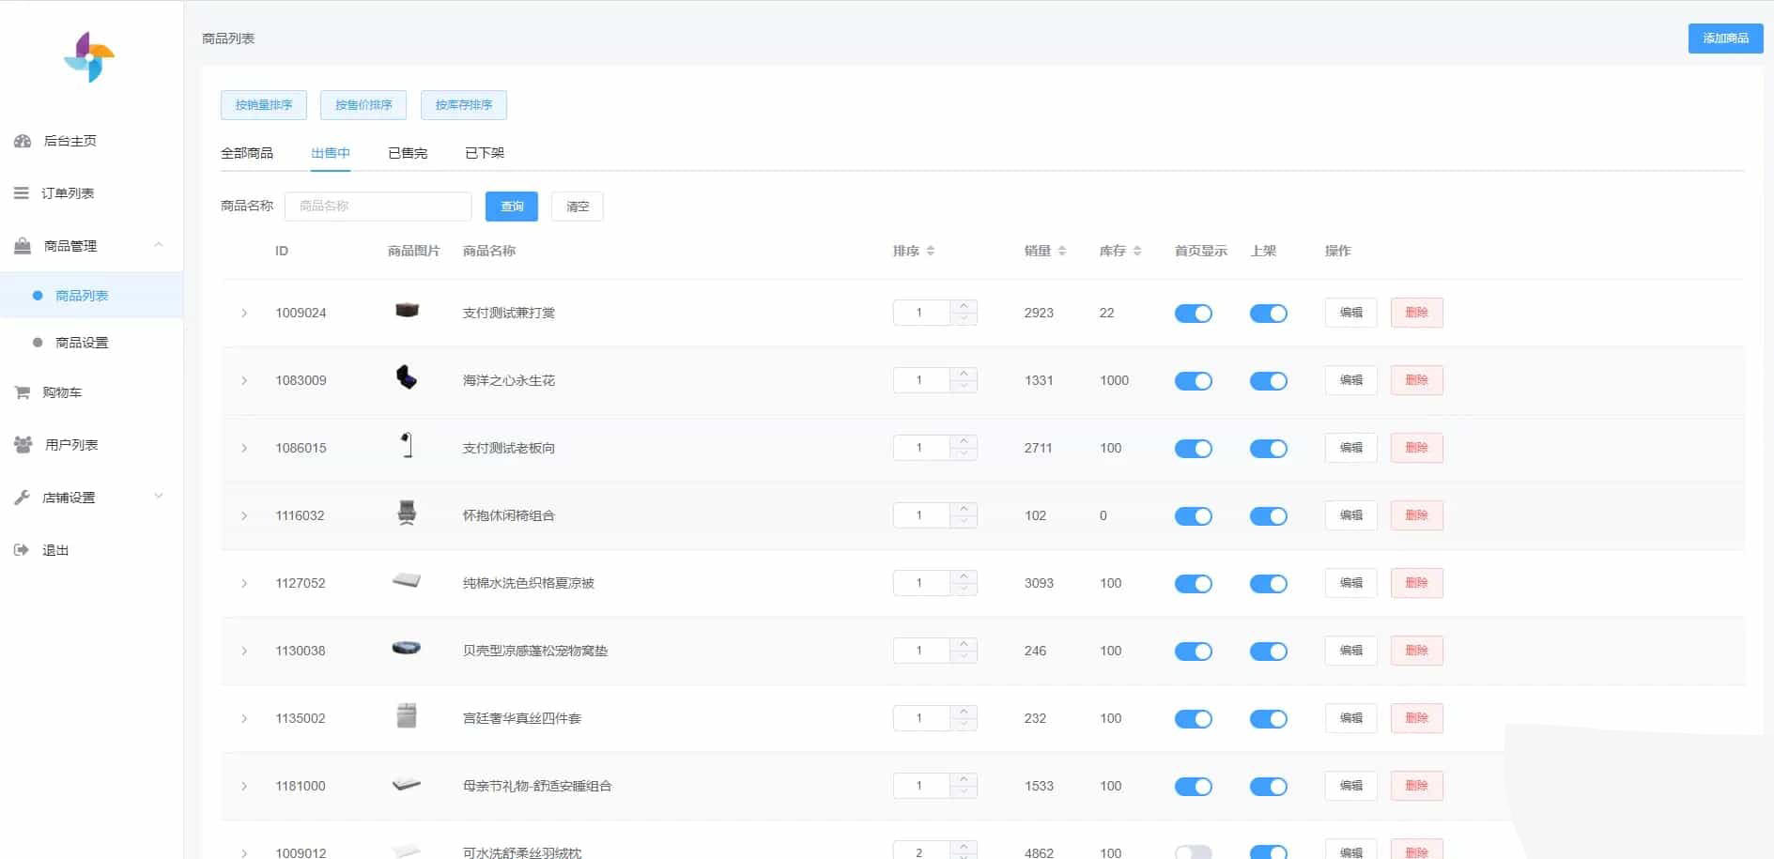Select 商品设置 submenu item

(82, 343)
